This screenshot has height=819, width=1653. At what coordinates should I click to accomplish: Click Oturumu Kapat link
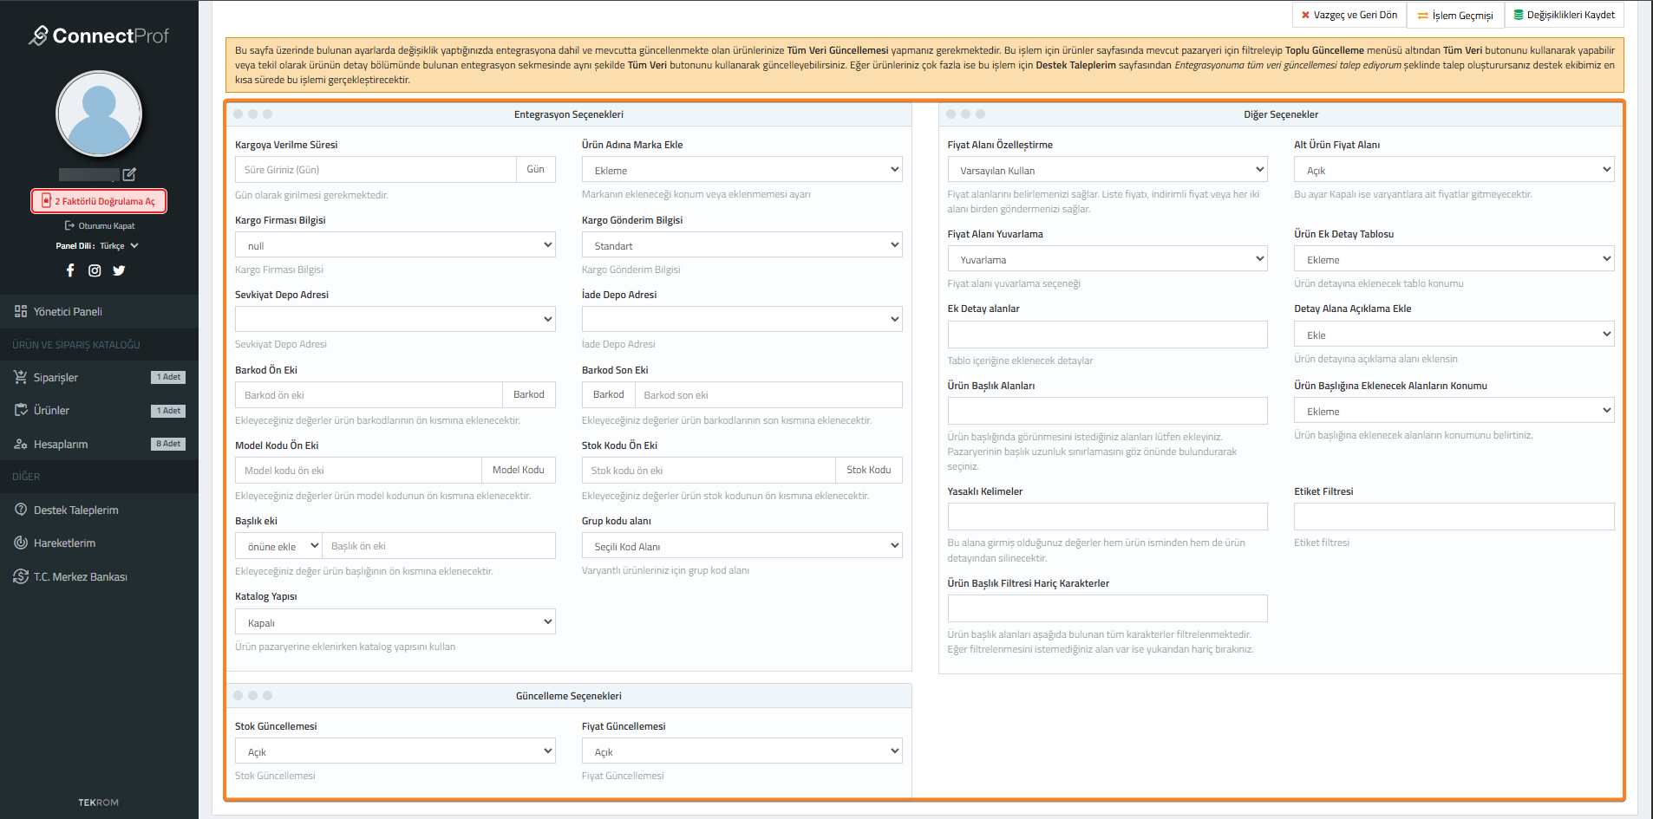pyautogui.click(x=100, y=225)
